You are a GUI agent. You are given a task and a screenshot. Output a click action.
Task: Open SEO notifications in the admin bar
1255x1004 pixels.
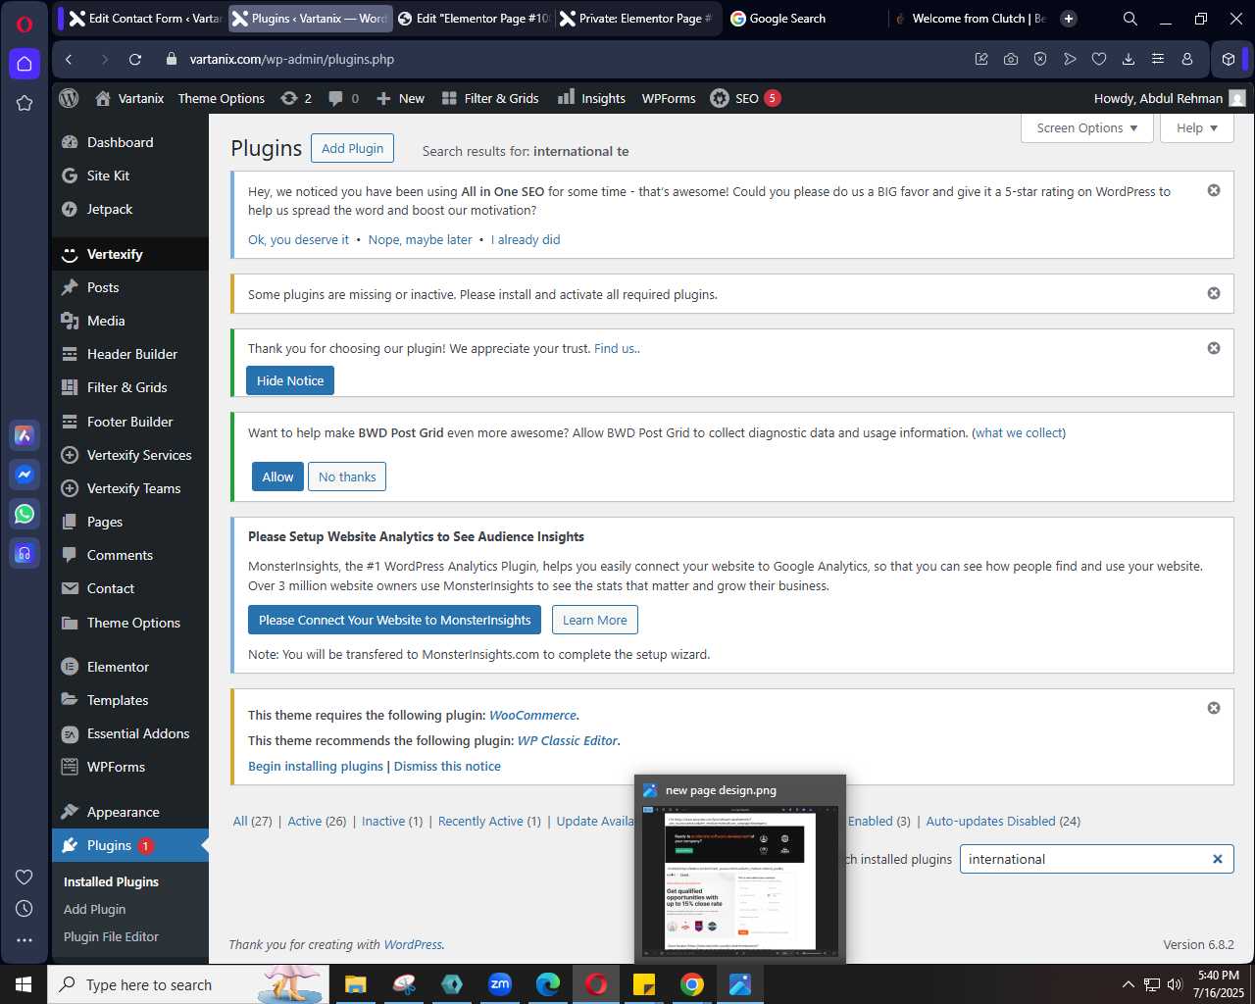pos(745,98)
